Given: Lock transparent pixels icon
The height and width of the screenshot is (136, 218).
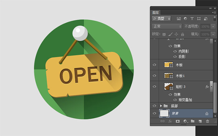Looking at the screenshot, I should 164,34.
